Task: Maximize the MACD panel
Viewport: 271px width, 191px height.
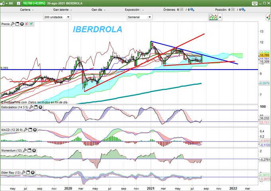Action: pyautogui.click(x=30, y=130)
